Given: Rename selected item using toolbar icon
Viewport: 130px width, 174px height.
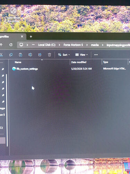Looking at the screenshot, I should coord(30,55).
